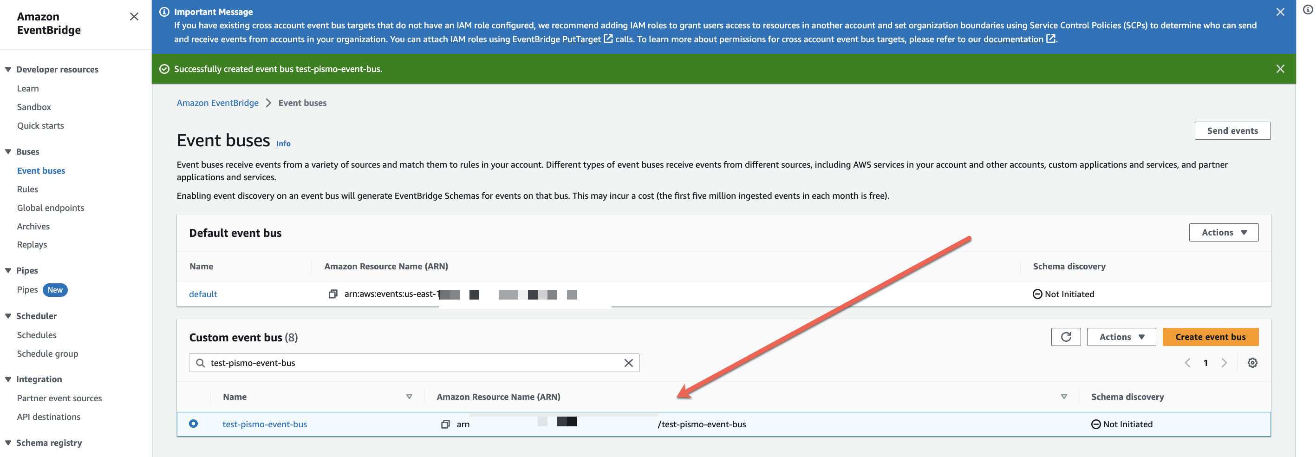The height and width of the screenshot is (457, 1316).
Task: Open Global endpoints in the sidebar
Action: point(51,208)
